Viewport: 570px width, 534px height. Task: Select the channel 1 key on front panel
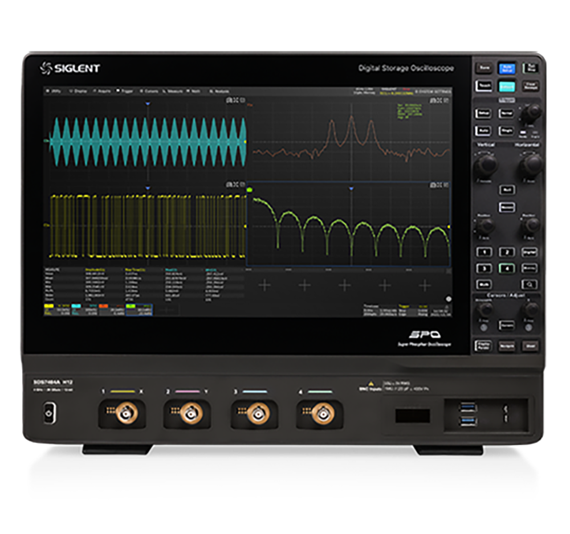[484, 252]
